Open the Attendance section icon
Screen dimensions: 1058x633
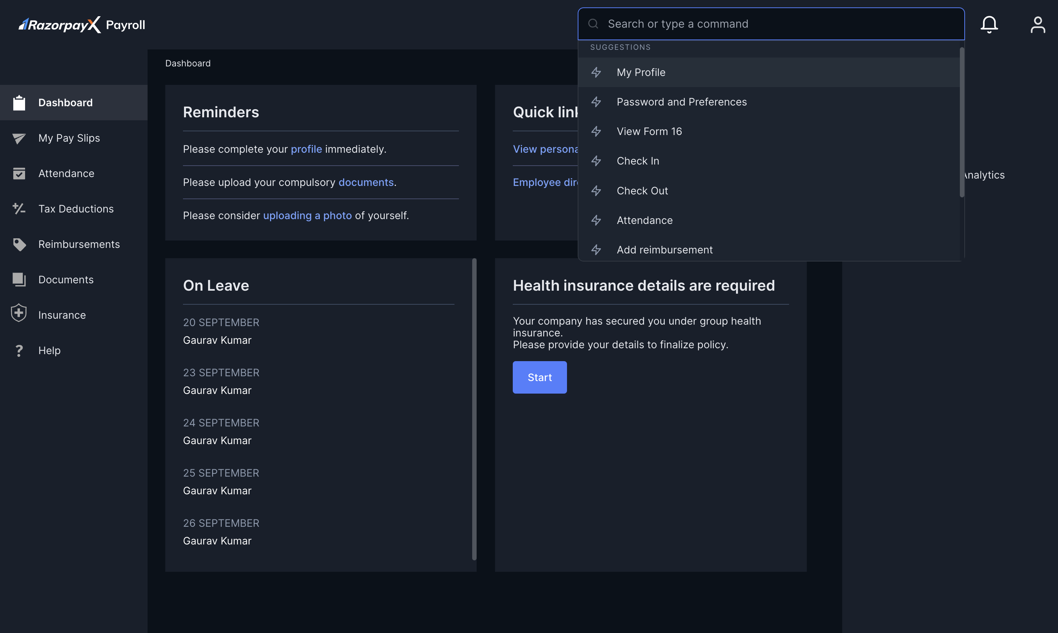click(19, 173)
